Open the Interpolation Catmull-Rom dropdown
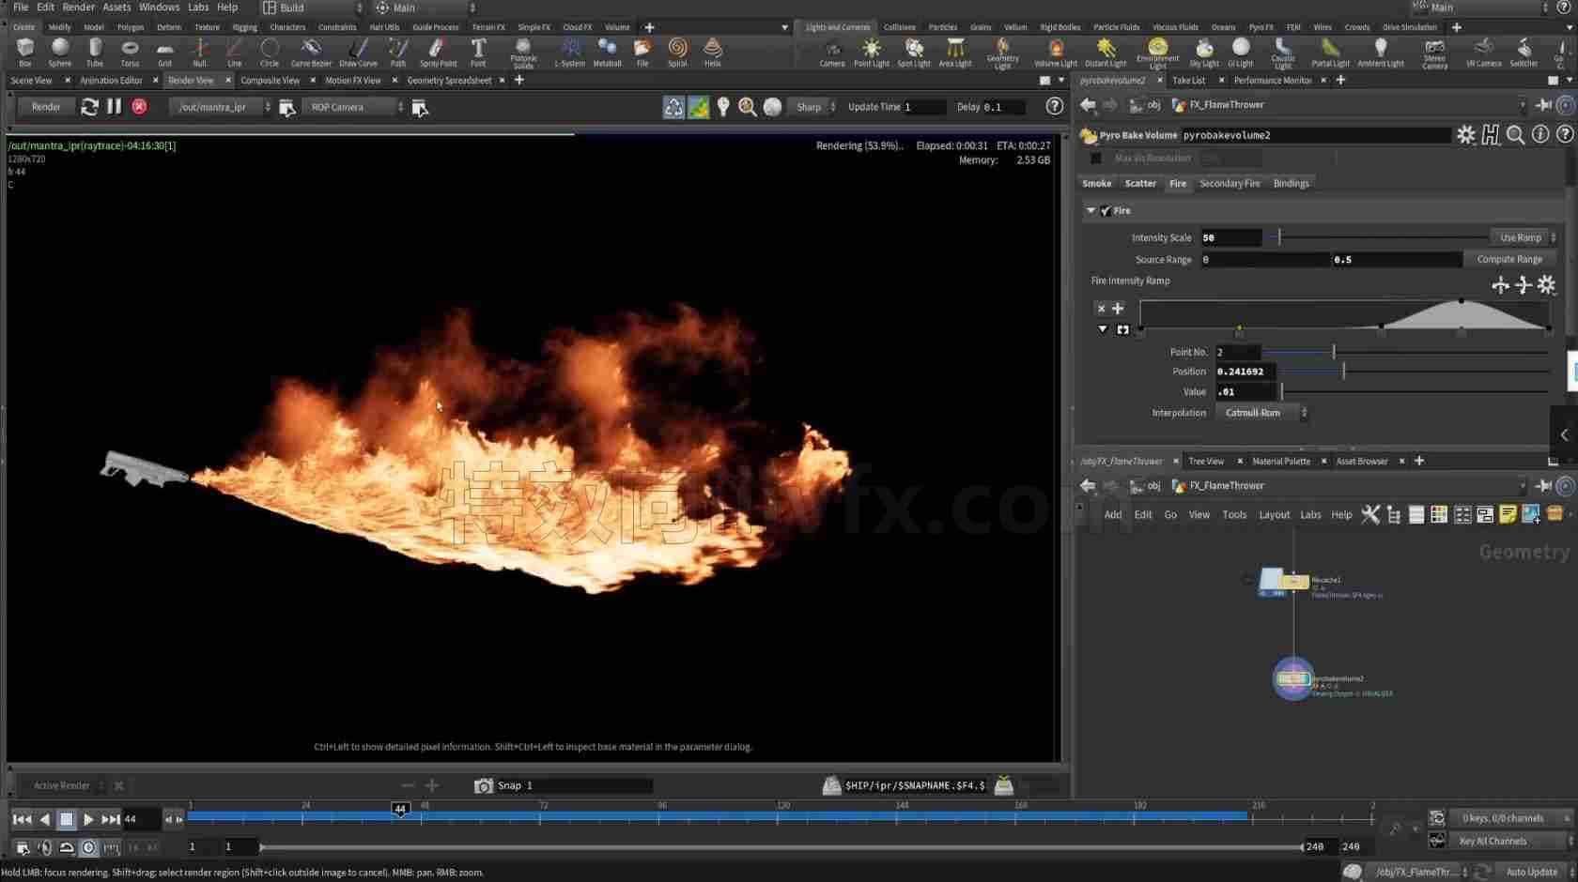 [x=1261, y=413]
